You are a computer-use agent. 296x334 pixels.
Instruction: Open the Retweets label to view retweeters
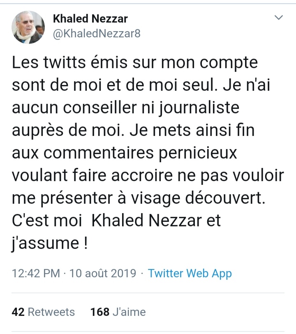[x=51, y=312]
